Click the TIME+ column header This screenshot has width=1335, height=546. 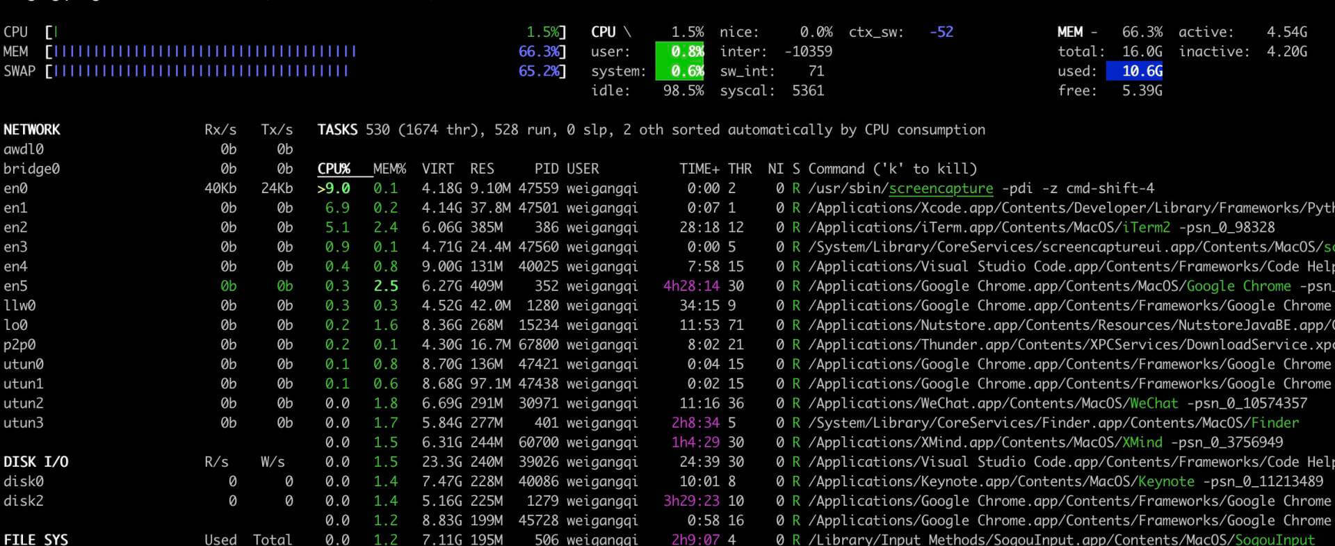699,169
